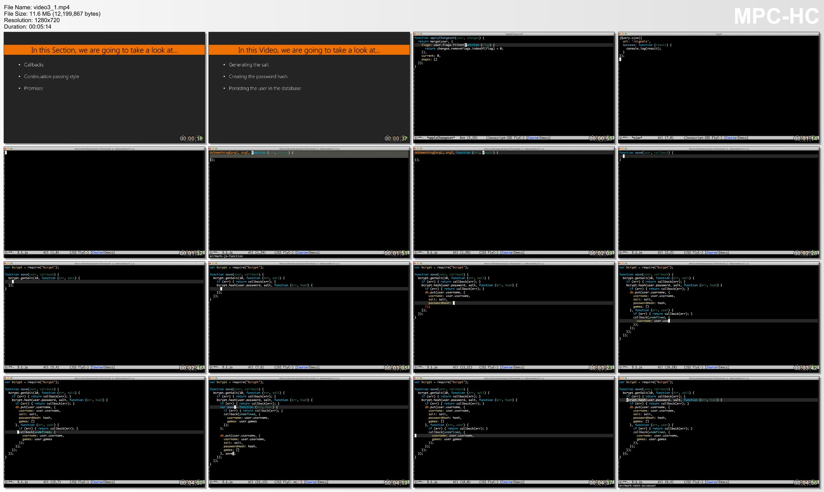
Task: Select the 'Continuation passing style' bullet
Action: pos(51,76)
